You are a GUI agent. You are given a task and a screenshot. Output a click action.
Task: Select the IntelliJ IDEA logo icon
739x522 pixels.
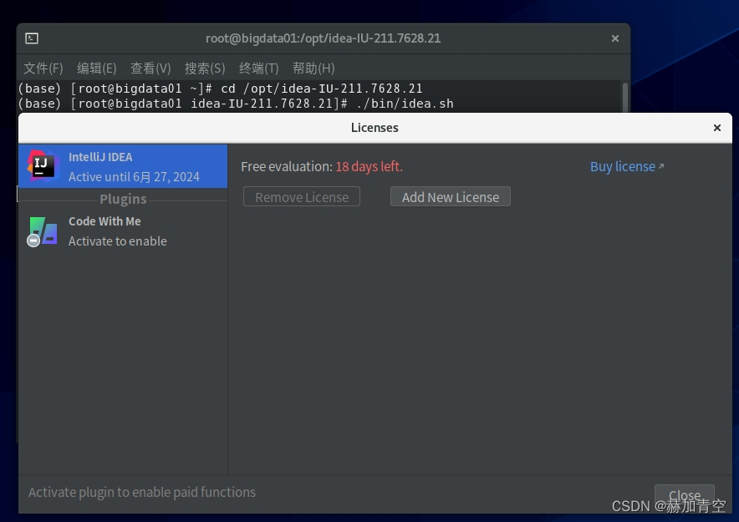click(x=43, y=166)
